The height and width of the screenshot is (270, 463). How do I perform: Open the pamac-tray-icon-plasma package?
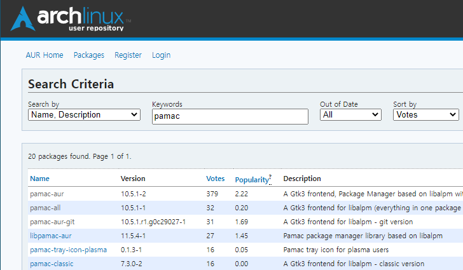69,250
